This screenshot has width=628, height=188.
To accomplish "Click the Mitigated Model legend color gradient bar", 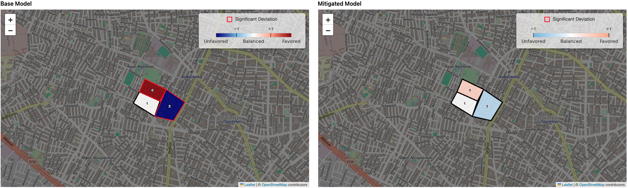I will pyautogui.click(x=571, y=35).
